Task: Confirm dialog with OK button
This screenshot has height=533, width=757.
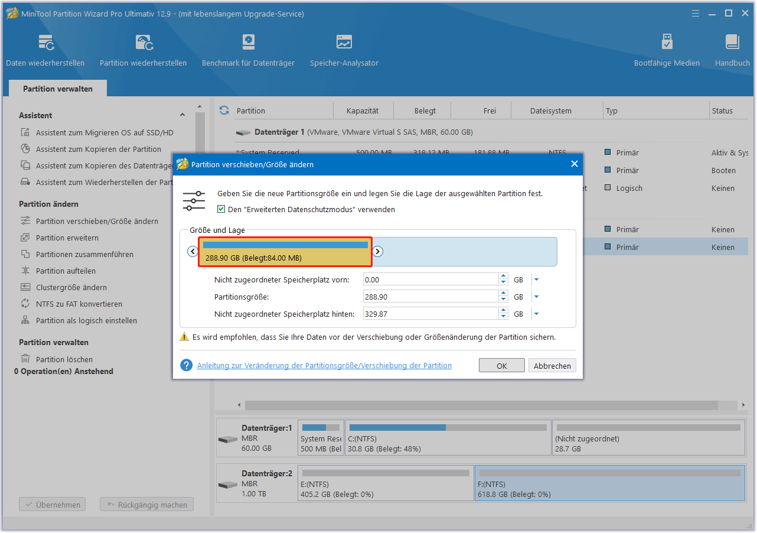Action: (x=502, y=366)
